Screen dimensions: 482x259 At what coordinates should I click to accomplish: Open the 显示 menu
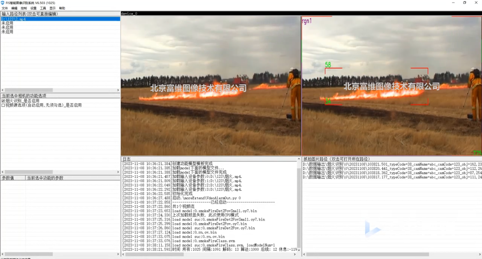[x=53, y=8]
